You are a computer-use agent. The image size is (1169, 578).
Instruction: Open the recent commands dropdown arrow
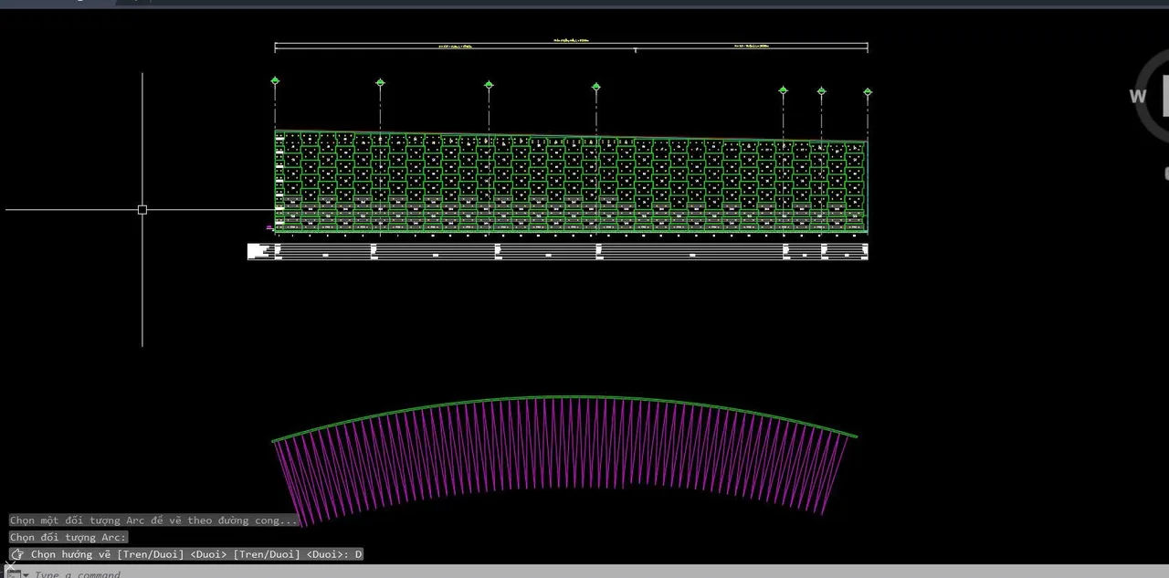(x=26, y=574)
